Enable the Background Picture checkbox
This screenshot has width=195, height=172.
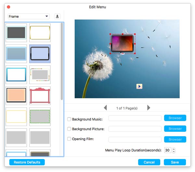coord(69,129)
